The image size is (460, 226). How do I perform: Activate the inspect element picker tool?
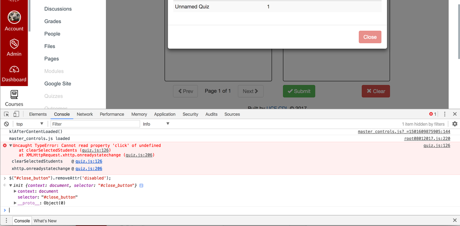(6, 114)
